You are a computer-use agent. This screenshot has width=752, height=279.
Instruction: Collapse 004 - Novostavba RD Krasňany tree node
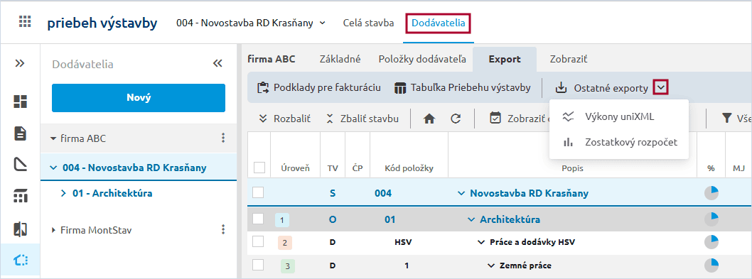point(53,168)
